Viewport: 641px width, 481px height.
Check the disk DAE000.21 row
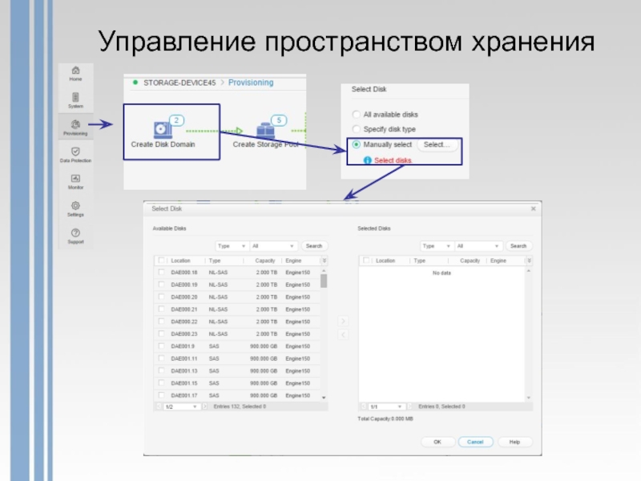coord(162,309)
